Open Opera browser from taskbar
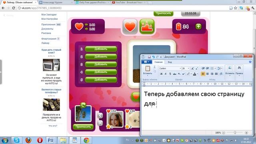Image resolution: width=256 pixels, height=144 pixels. pyautogui.click(x=40, y=140)
